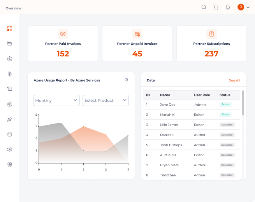This screenshot has width=255, height=202.
Task: Open the folder icon in sidebar
Action: [x=10, y=44]
